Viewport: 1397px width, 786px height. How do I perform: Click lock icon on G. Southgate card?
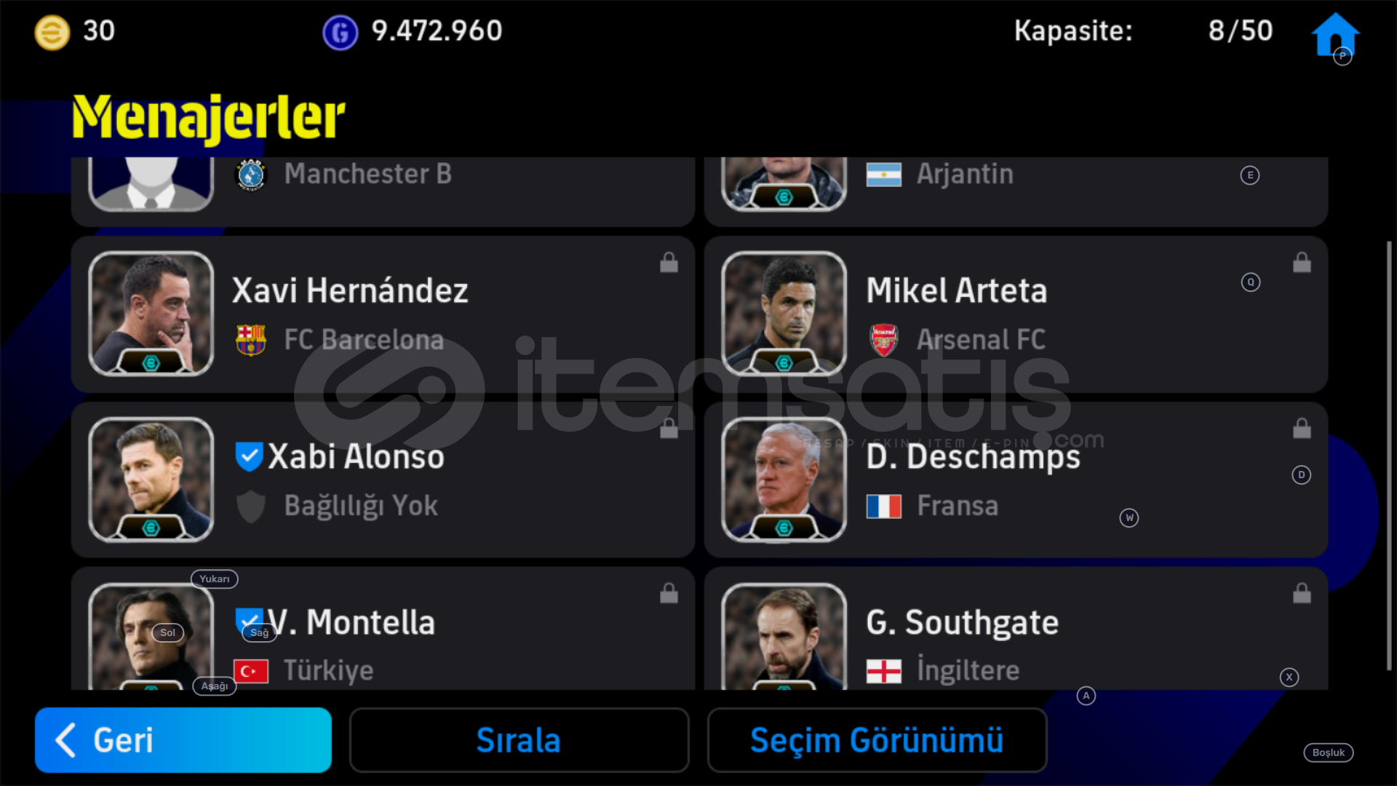click(1302, 593)
